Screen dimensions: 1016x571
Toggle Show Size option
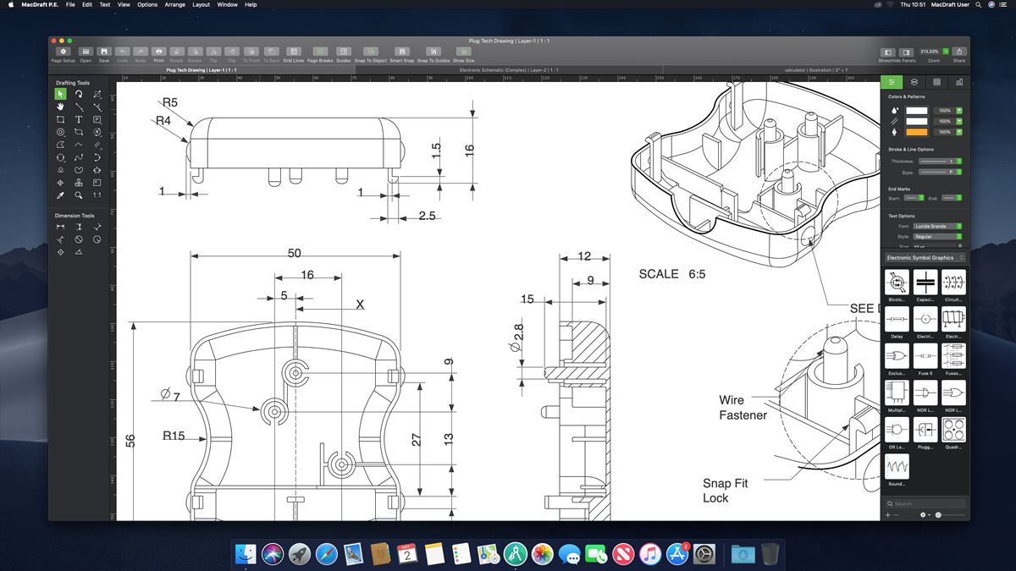click(x=464, y=52)
